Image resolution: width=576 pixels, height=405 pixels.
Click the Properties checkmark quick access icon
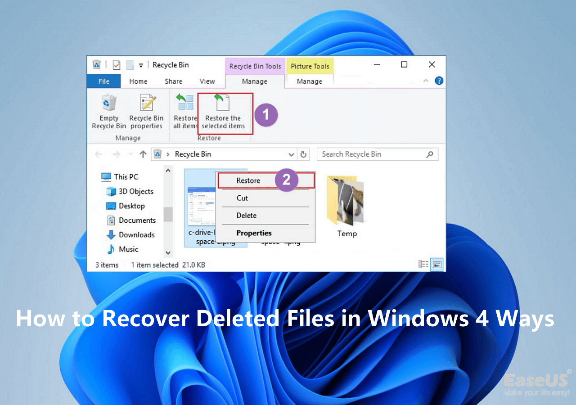tap(116, 65)
